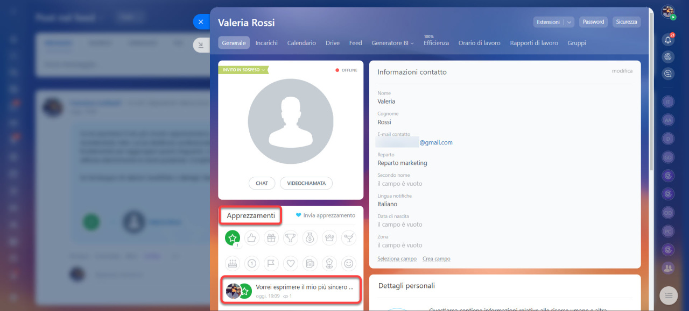
Task: Pick the beer mug appreciation icon
Action: [x=310, y=263]
